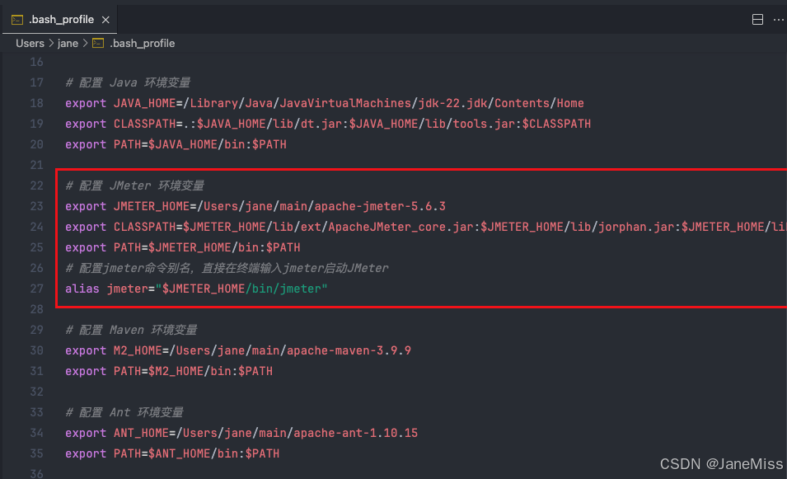This screenshot has height=479, width=787.
Task: Click the CLASSPATH line with ApacheJMeter_core.jar
Action: (x=425, y=227)
